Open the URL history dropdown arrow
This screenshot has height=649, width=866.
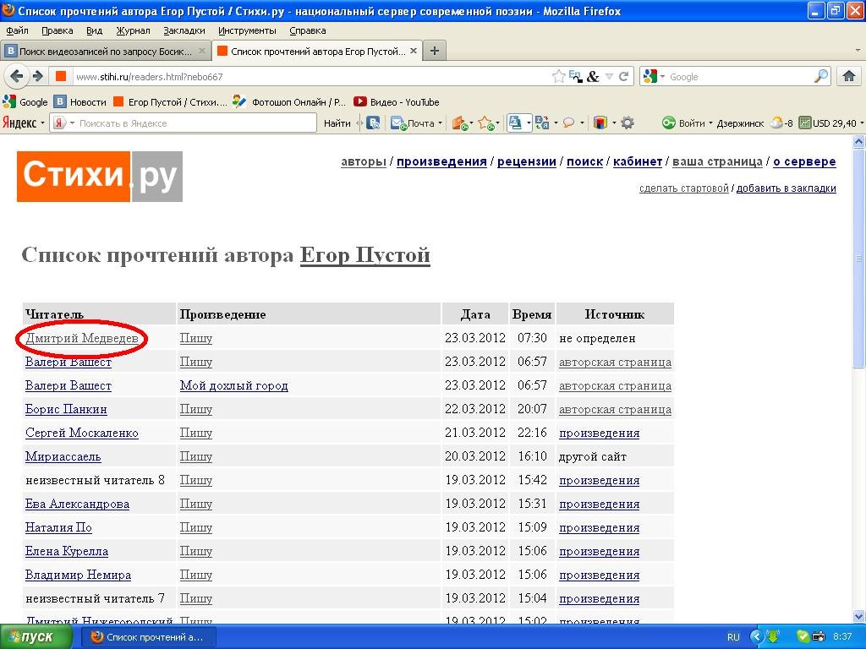click(x=609, y=76)
